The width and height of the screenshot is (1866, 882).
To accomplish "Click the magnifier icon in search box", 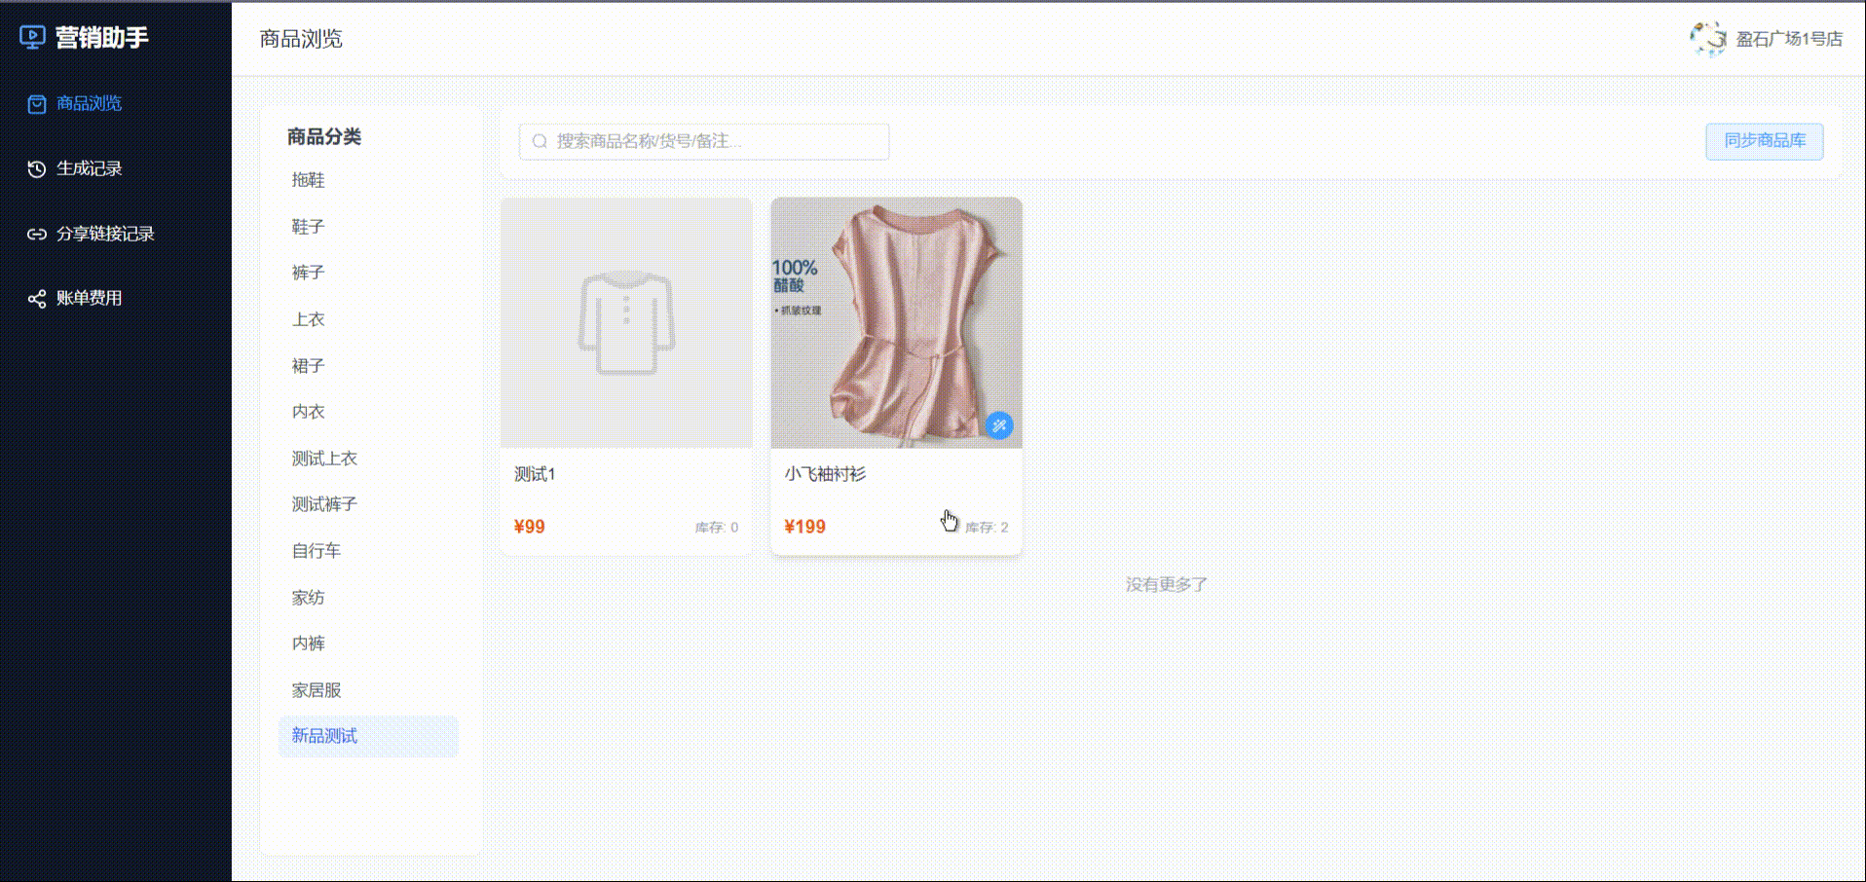I will (540, 142).
